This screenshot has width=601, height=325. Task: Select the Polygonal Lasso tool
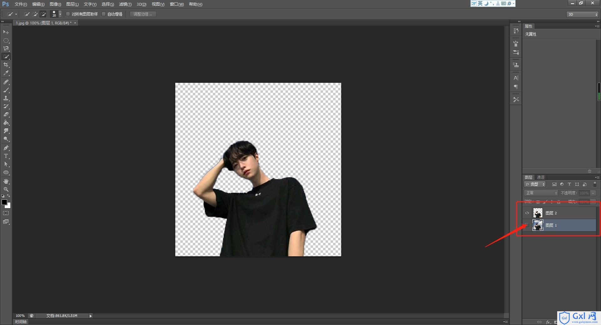pos(6,48)
